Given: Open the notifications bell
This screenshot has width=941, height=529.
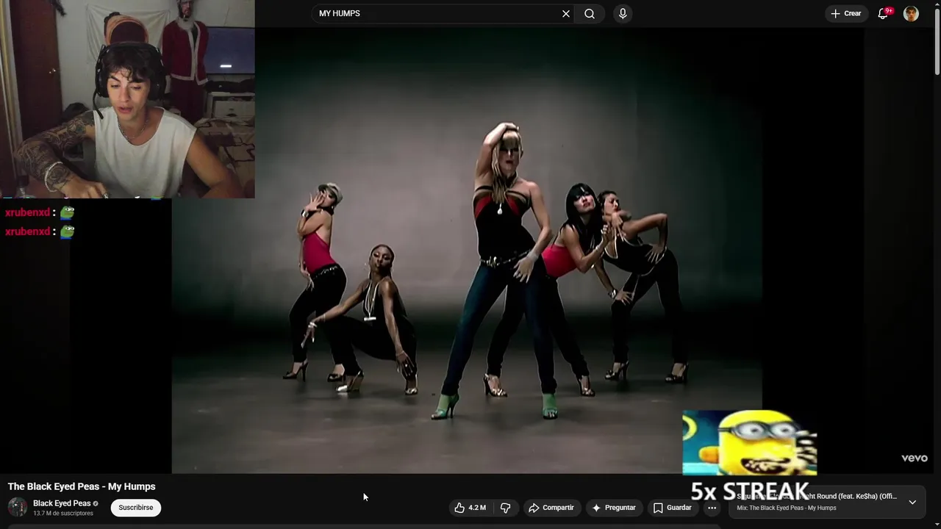Looking at the screenshot, I should [x=884, y=14].
